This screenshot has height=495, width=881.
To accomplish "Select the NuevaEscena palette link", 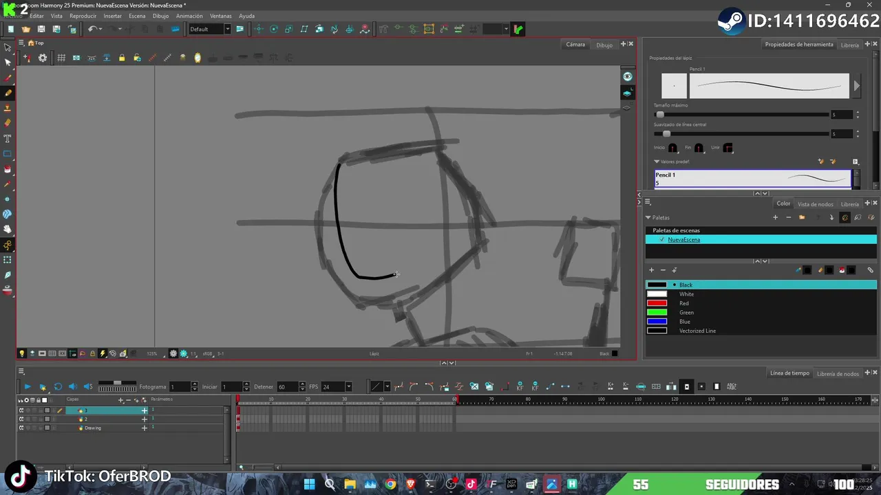I will (683, 239).
